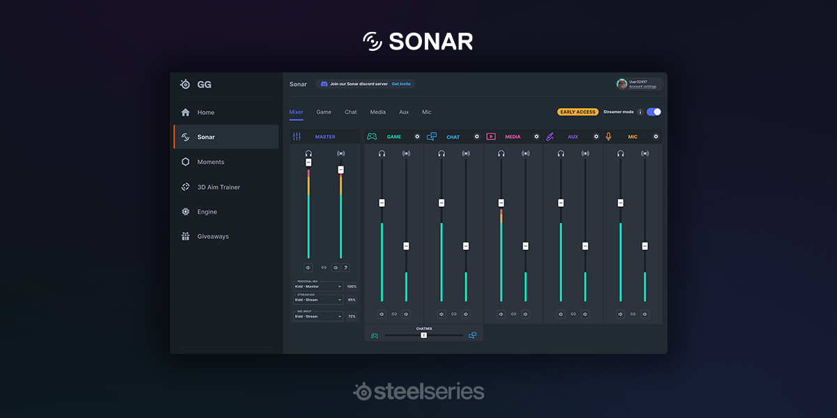The image size is (837, 418).
Task: Click the EARLY ACCESS badge
Action: point(578,111)
